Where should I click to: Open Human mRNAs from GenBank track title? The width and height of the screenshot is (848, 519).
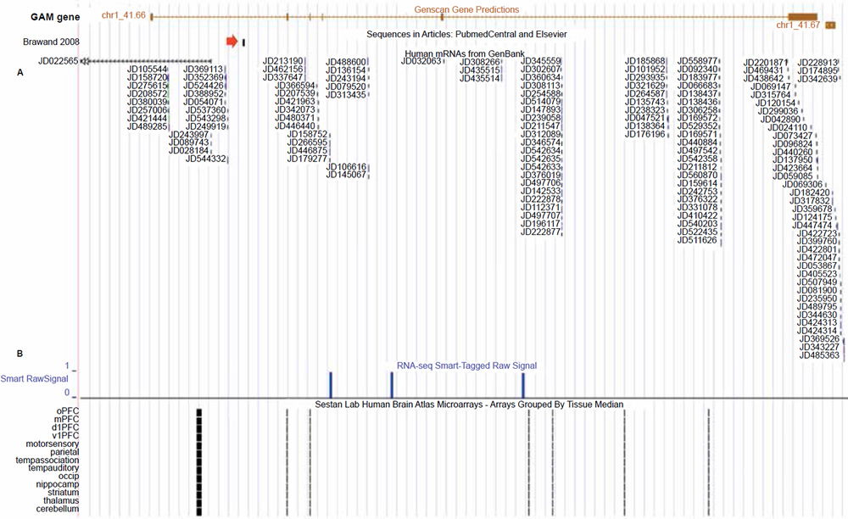pyautogui.click(x=465, y=53)
